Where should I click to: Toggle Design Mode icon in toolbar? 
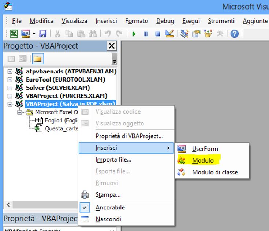(x=169, y=33)
